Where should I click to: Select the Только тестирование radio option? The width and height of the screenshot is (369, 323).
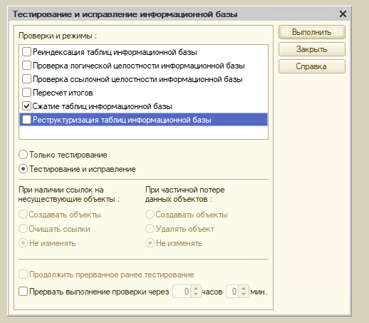23,155
